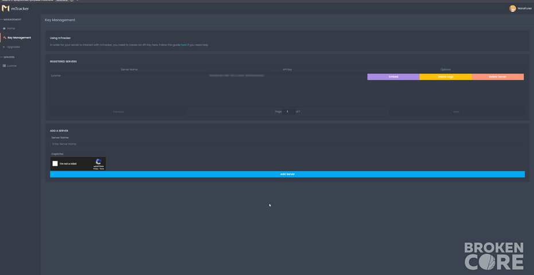Click the yellow Delete Logs button

pyautogui.click(x=446, y=77)
